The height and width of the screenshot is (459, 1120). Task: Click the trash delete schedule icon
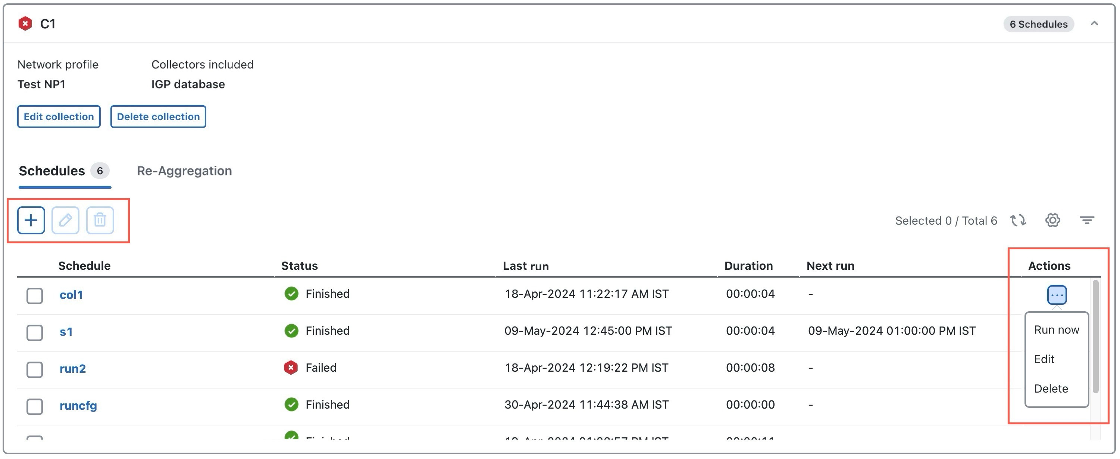tap(100, 220)
